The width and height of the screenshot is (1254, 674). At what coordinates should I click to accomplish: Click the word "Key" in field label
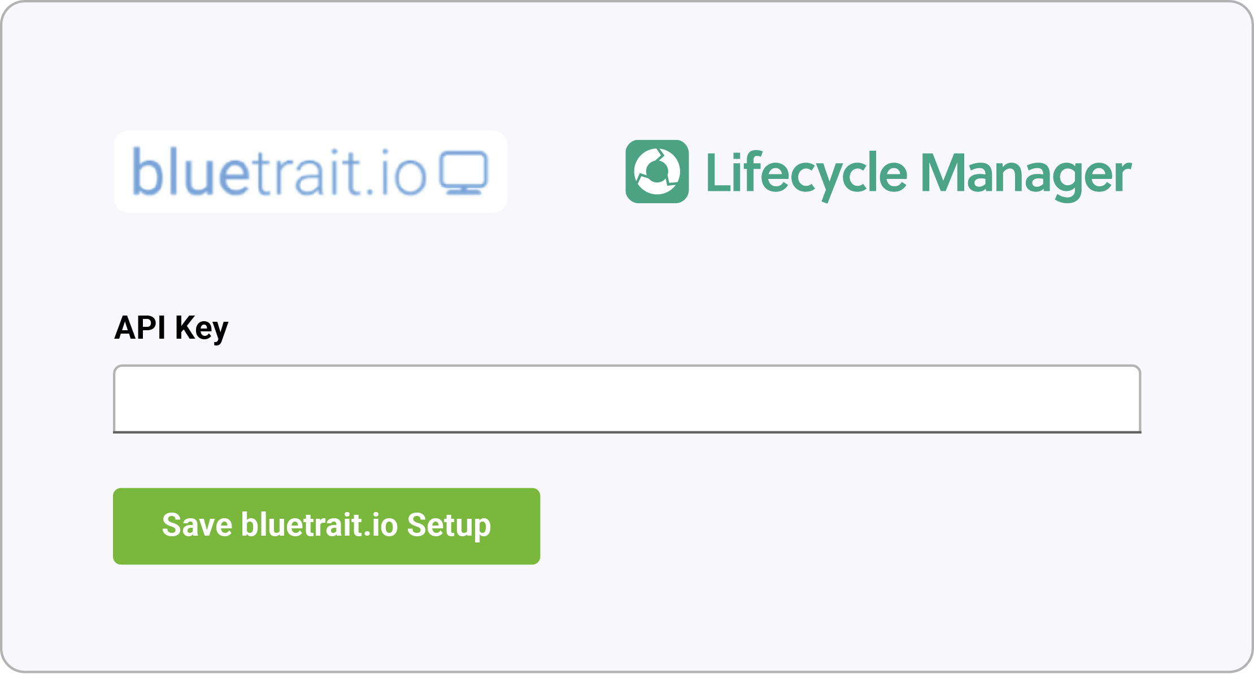tap(202, 329)
